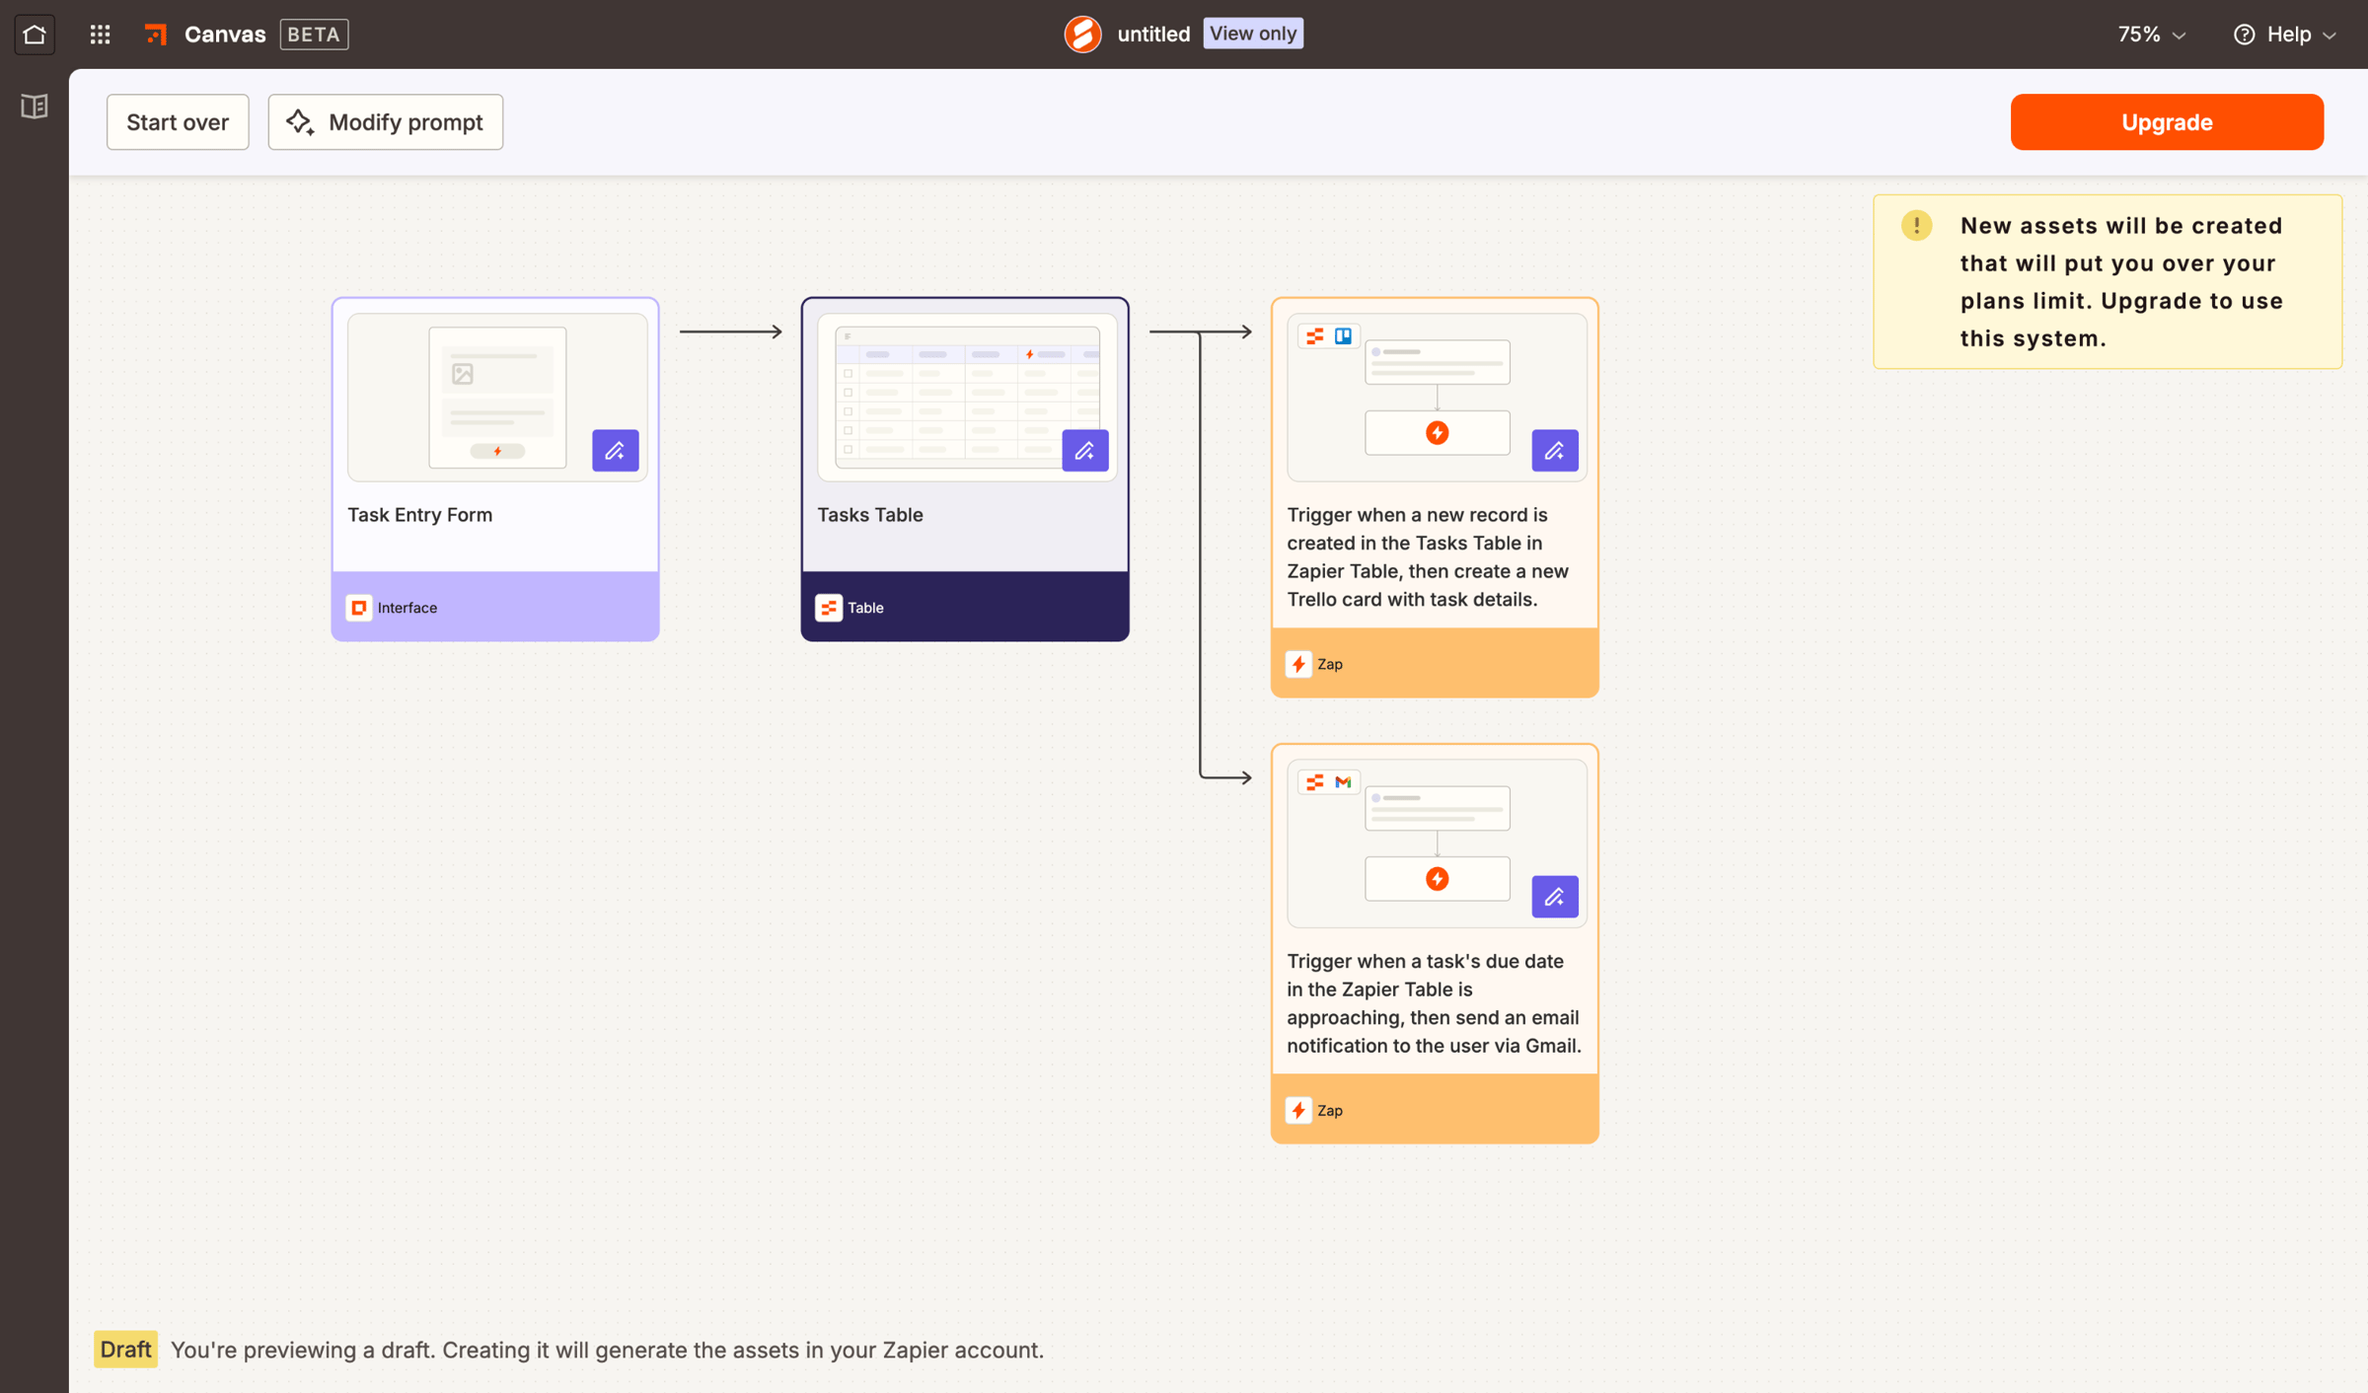Click the Table icon in card footer
Viewport: 2368px width, 1393px height.
pyautogui.click(x=829, y=608)
